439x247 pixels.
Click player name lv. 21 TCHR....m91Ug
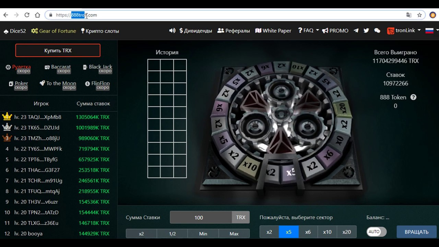click(x=38, y=181)
